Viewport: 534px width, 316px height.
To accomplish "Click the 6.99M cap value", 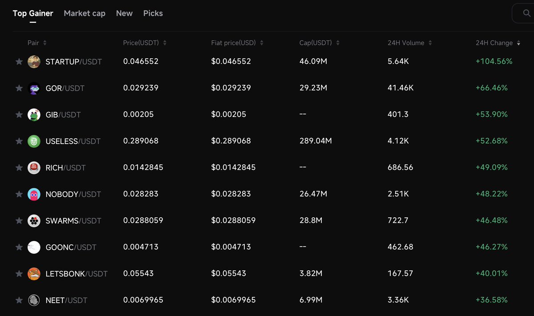I will (x=311, y=300).
